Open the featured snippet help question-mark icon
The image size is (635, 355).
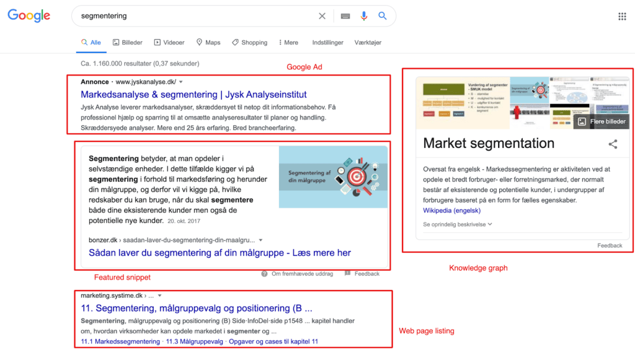pos(264,274)
